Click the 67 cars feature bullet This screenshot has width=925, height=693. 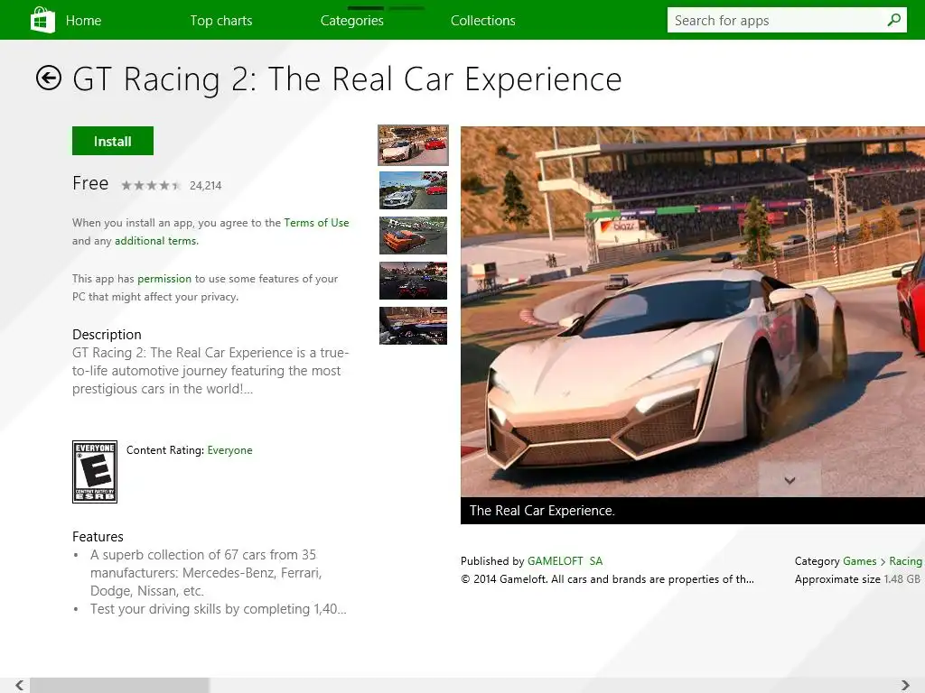206,573
